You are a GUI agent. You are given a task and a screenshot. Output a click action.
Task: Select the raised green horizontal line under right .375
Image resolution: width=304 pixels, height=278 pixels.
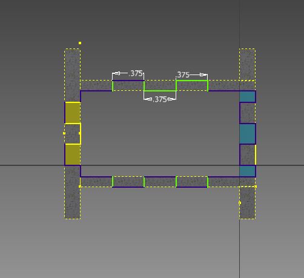[x=192, y=81]
